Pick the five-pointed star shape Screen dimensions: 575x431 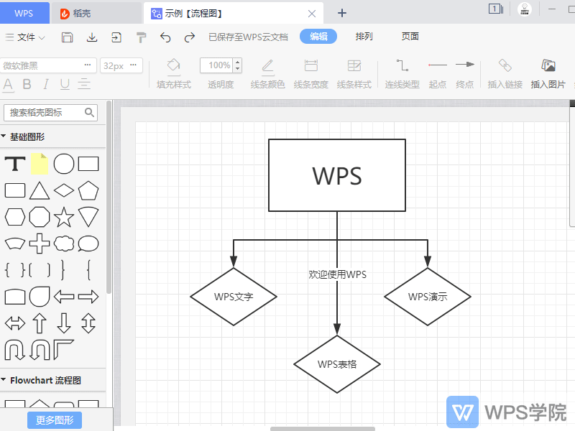click(64, 217)
